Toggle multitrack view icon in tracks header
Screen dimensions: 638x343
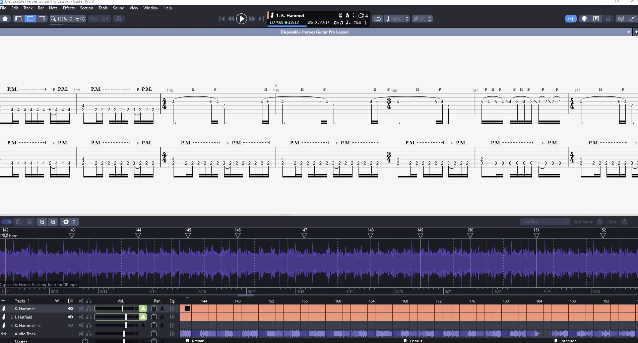71,301
